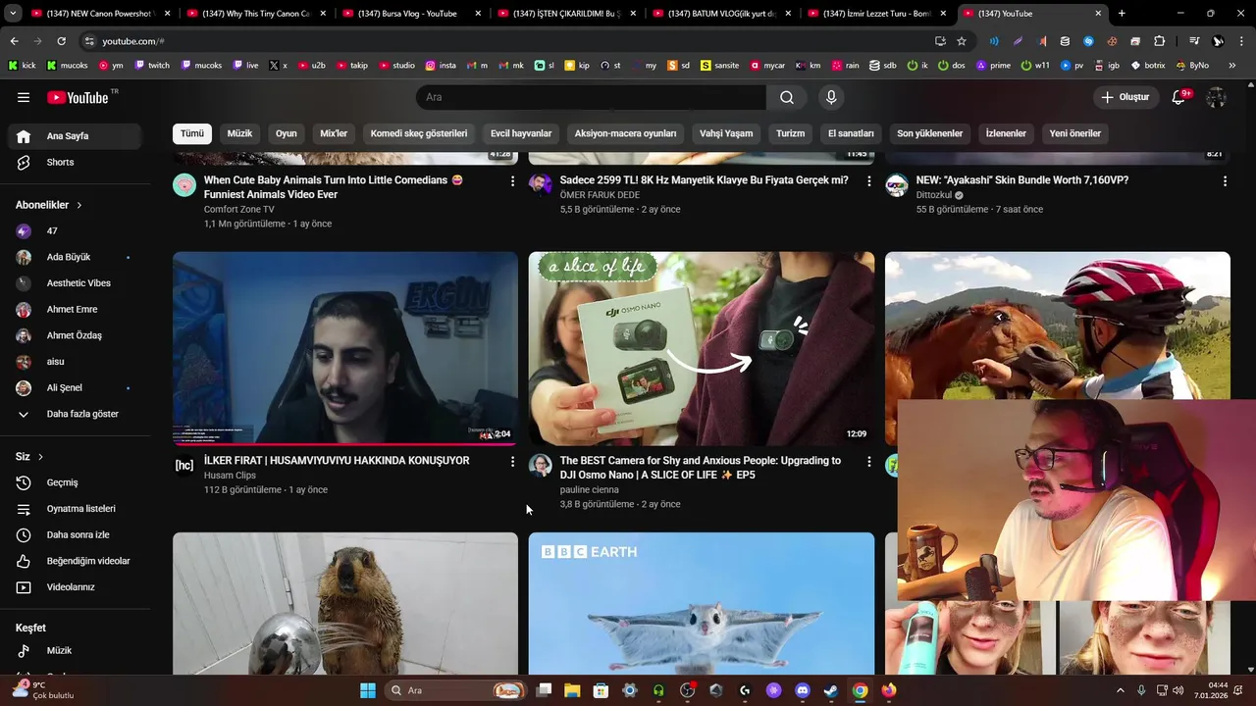Screen dimensions: 1256x706
Task: Click the YouTube search field
Action: (592, 97)
